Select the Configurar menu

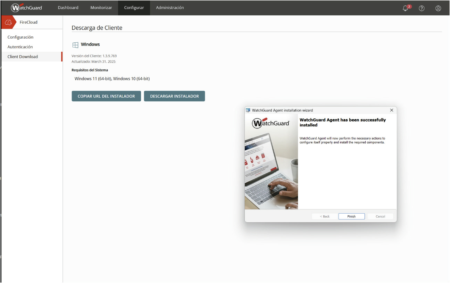point(134,8)
